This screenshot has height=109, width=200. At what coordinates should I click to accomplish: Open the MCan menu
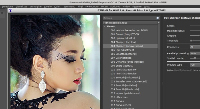(104, 7)
